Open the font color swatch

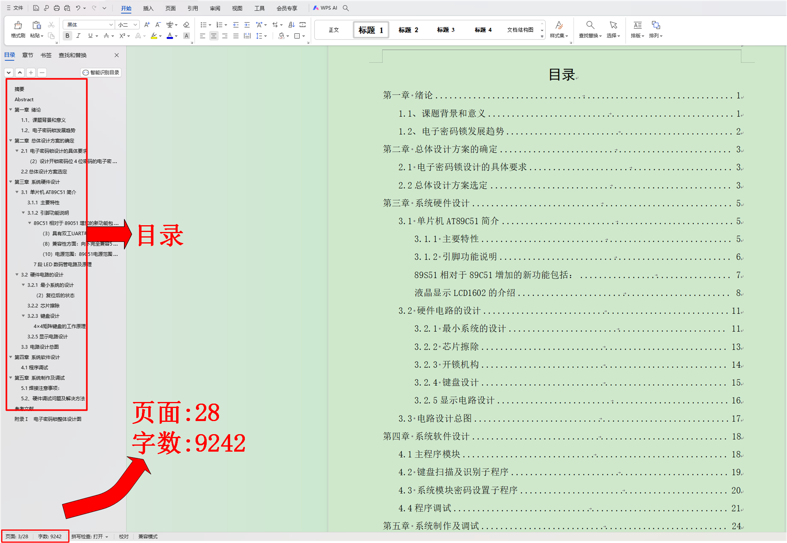pos(169,36)
